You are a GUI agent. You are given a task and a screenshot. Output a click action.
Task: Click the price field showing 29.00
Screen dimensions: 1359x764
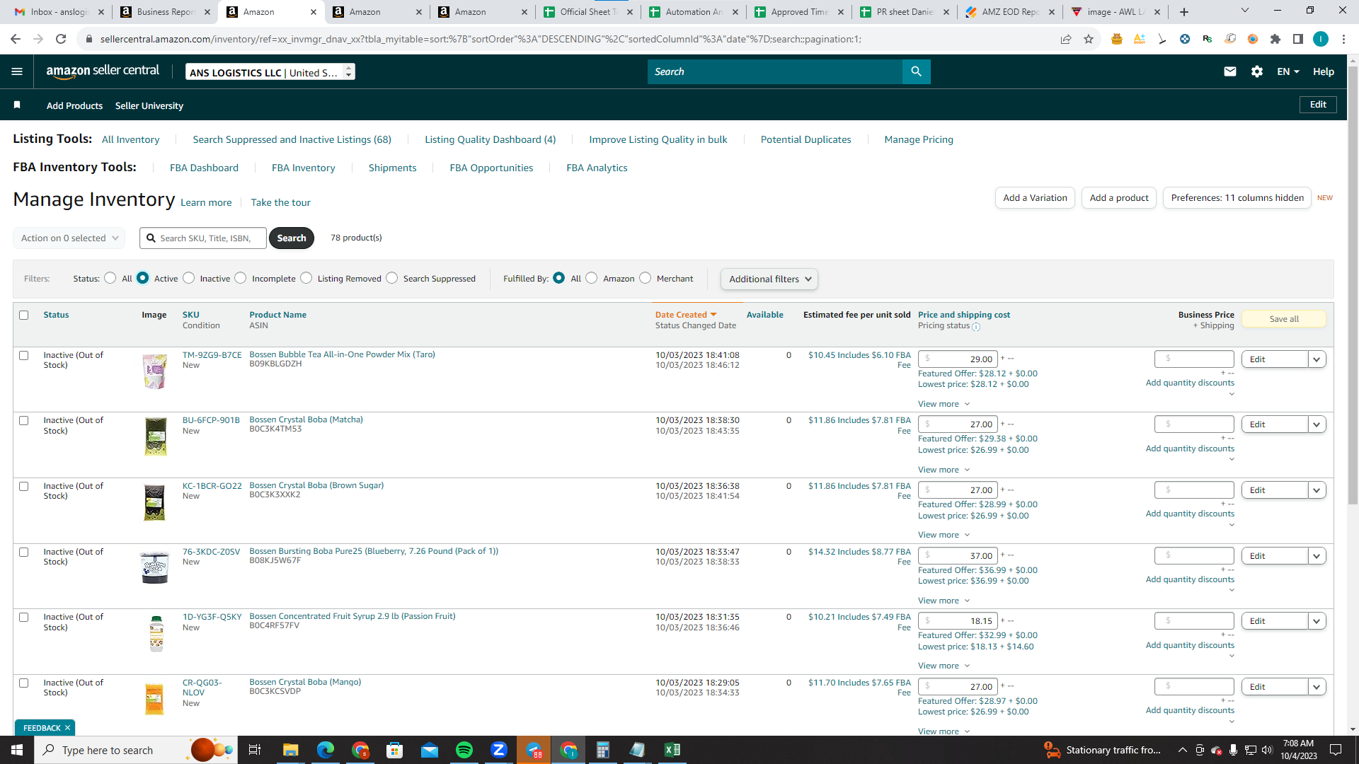[958, 359]
